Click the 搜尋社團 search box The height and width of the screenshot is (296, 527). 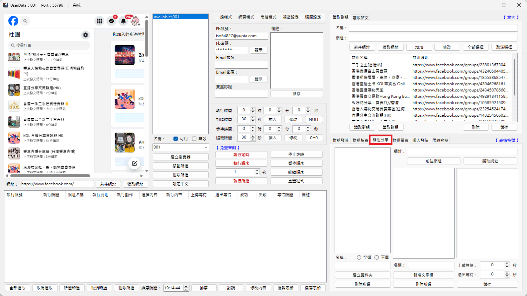pos(49,45)
